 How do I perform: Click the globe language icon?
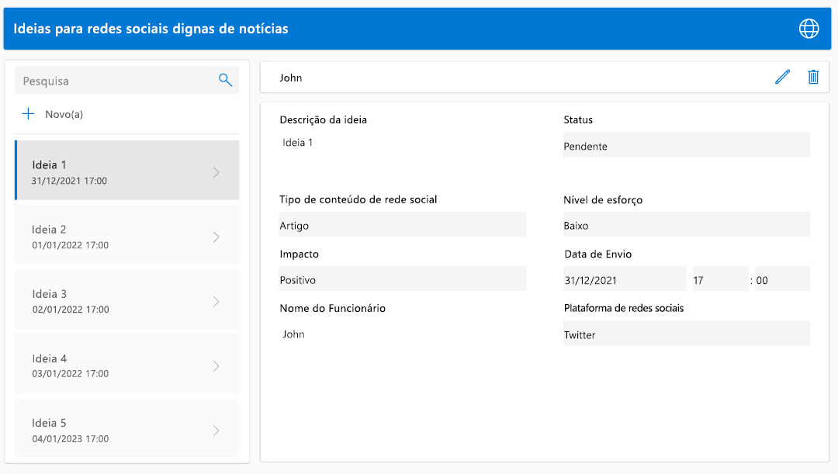point(809,29)
